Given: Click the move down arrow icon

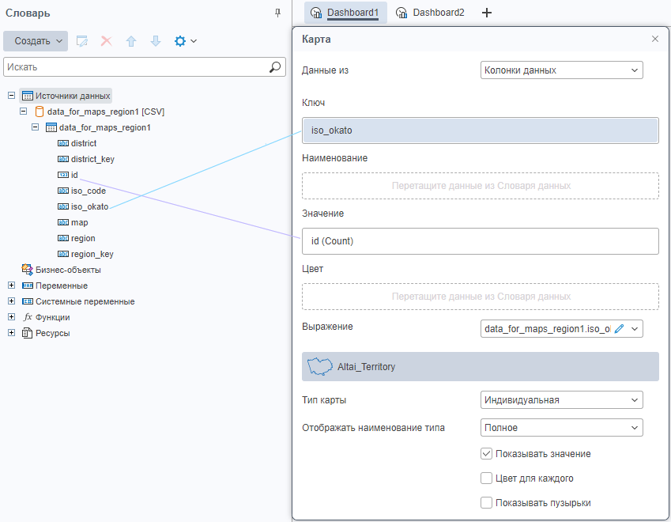Looking at the screenshot, I should click(156, 40).
